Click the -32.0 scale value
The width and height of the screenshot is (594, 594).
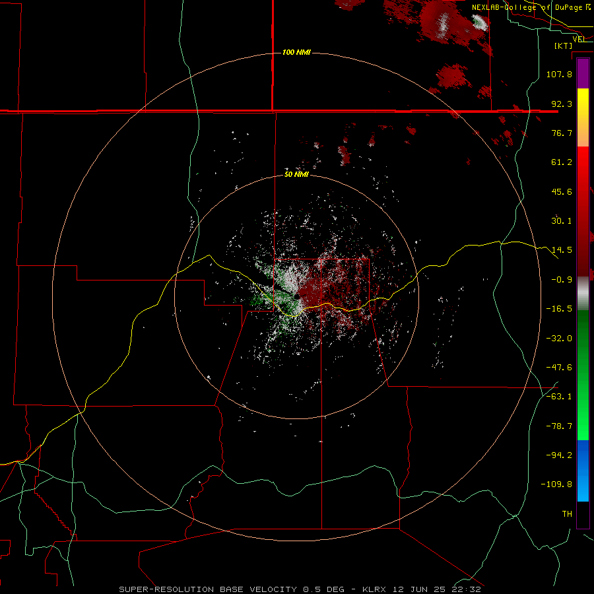tap(559, 339)
